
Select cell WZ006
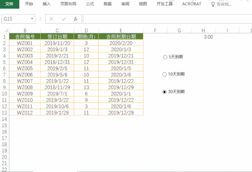tap(25, 75)
